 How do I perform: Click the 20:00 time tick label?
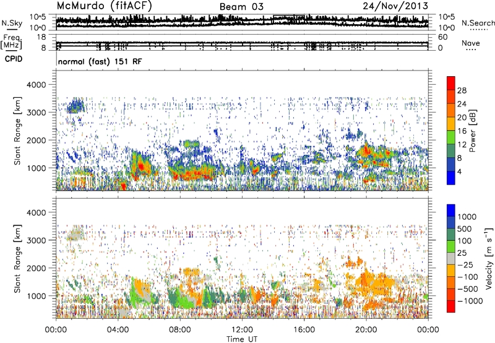click(366, 330)
